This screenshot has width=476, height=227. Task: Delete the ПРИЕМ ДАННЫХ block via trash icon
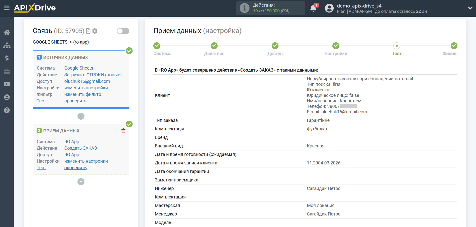point(123,130)
